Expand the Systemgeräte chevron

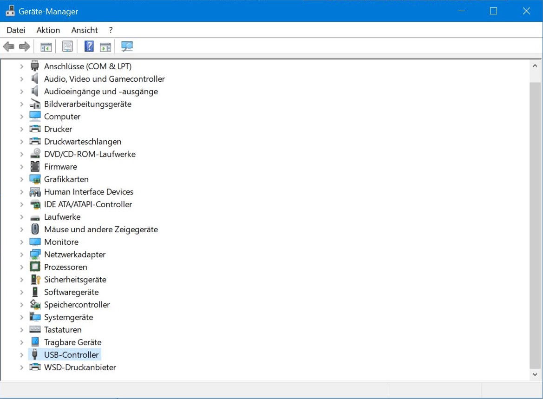tap(21, 317)
